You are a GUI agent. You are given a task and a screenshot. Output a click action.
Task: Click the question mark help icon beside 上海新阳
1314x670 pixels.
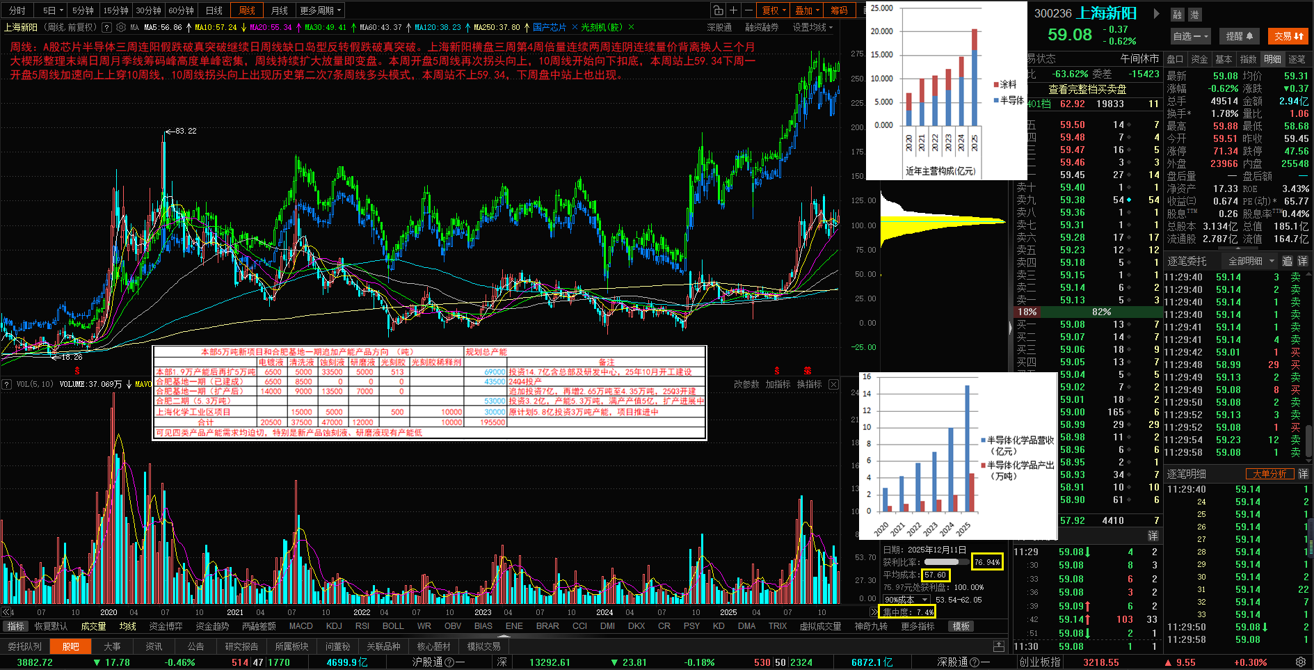click(106, 28)
